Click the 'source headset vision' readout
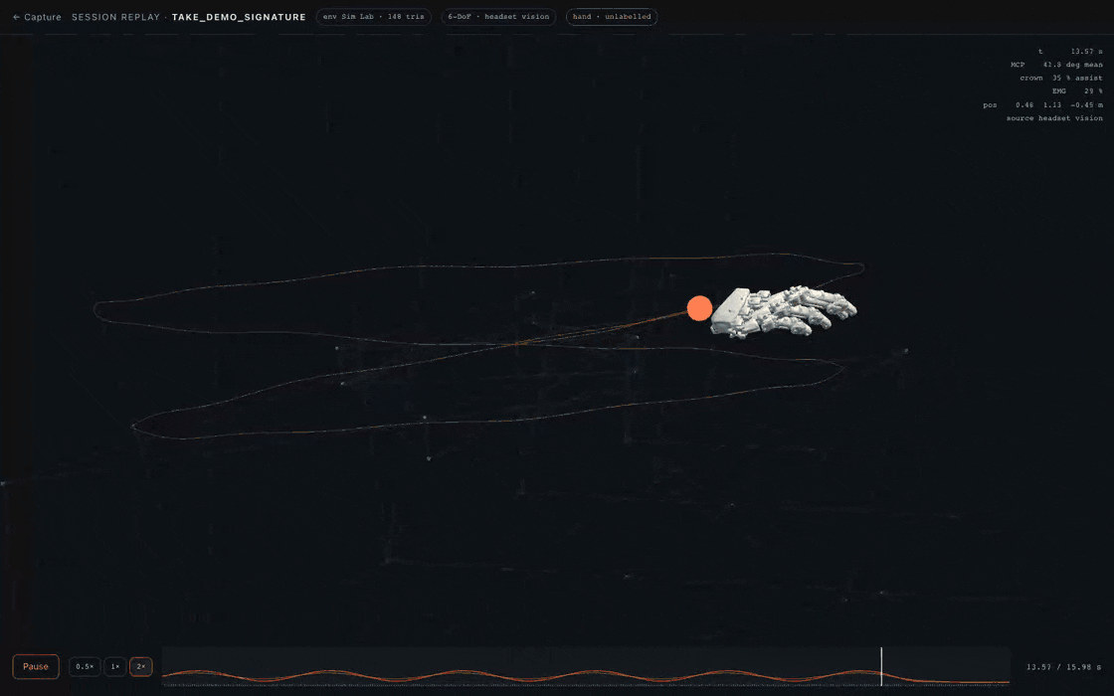 click(1054, 118)
